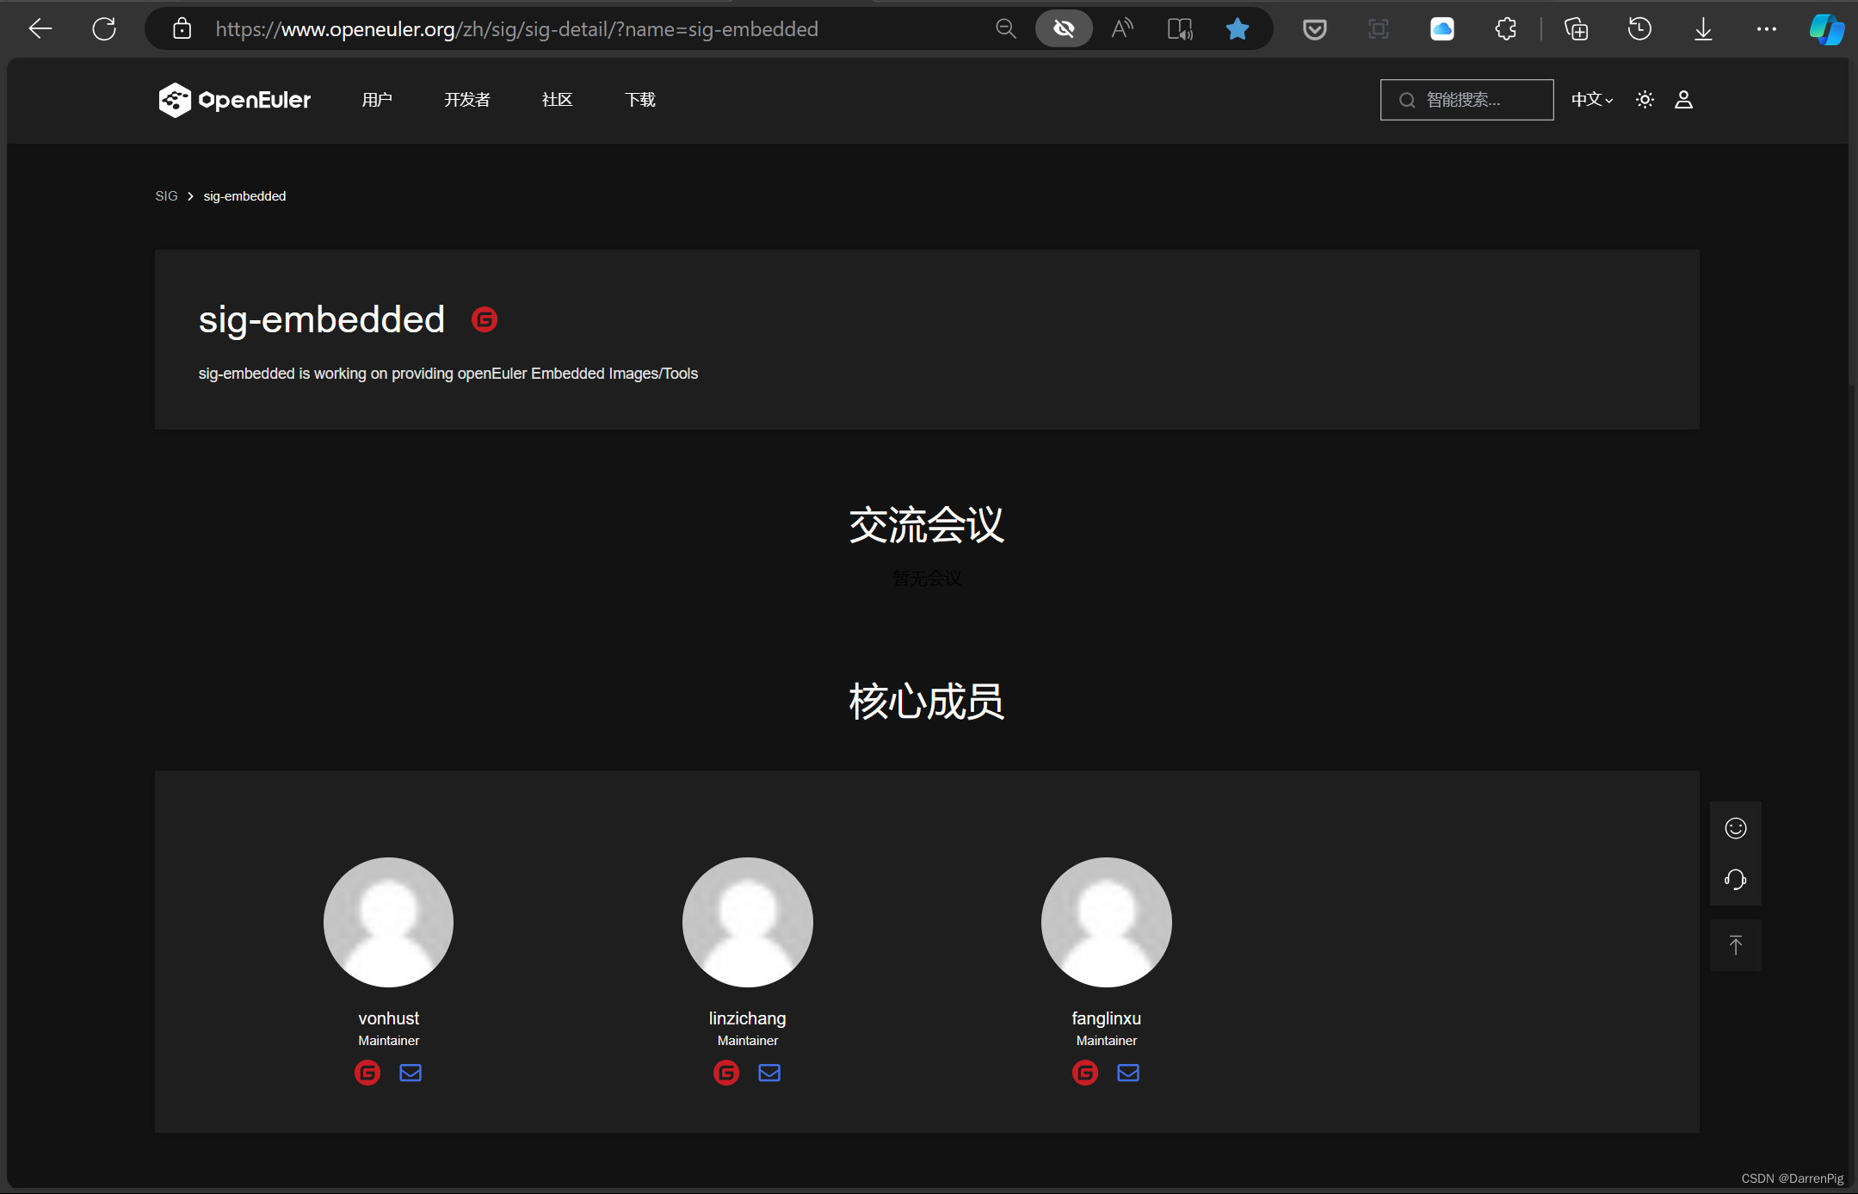The height and width of the screenshot is (1194, 1858).
Task: Open the 社区 navigation menu
Action: [558, 100]
